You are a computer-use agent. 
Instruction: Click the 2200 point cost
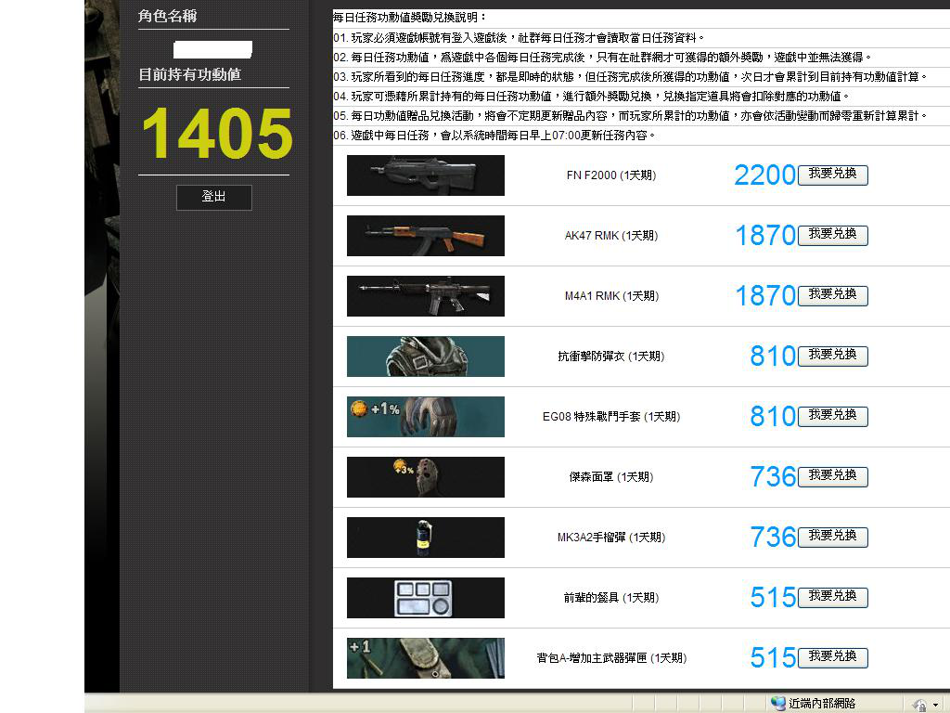click(764, 175)
